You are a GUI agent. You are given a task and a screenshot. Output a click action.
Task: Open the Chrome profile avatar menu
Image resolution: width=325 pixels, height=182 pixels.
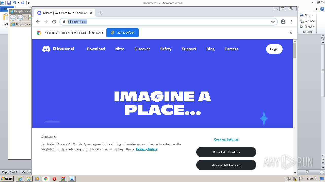(283, 22)
